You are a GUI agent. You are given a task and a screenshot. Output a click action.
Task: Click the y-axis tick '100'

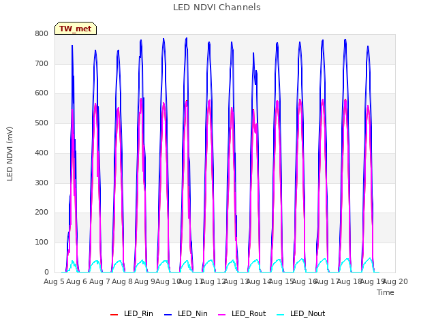42,243
